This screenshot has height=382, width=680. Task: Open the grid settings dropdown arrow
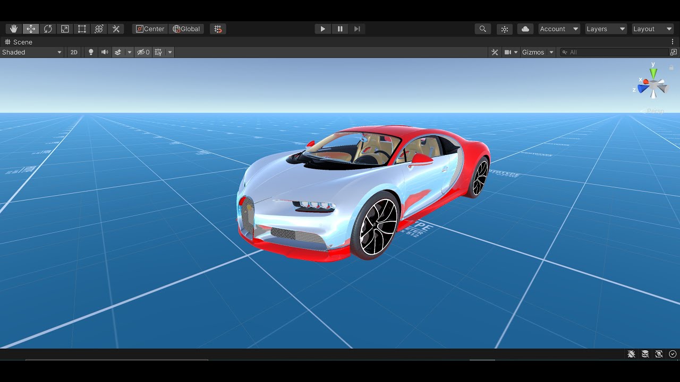click(170, 52)
